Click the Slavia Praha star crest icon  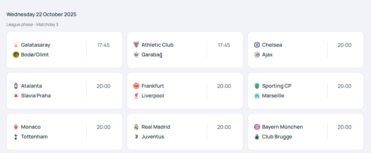coord(16,95)
